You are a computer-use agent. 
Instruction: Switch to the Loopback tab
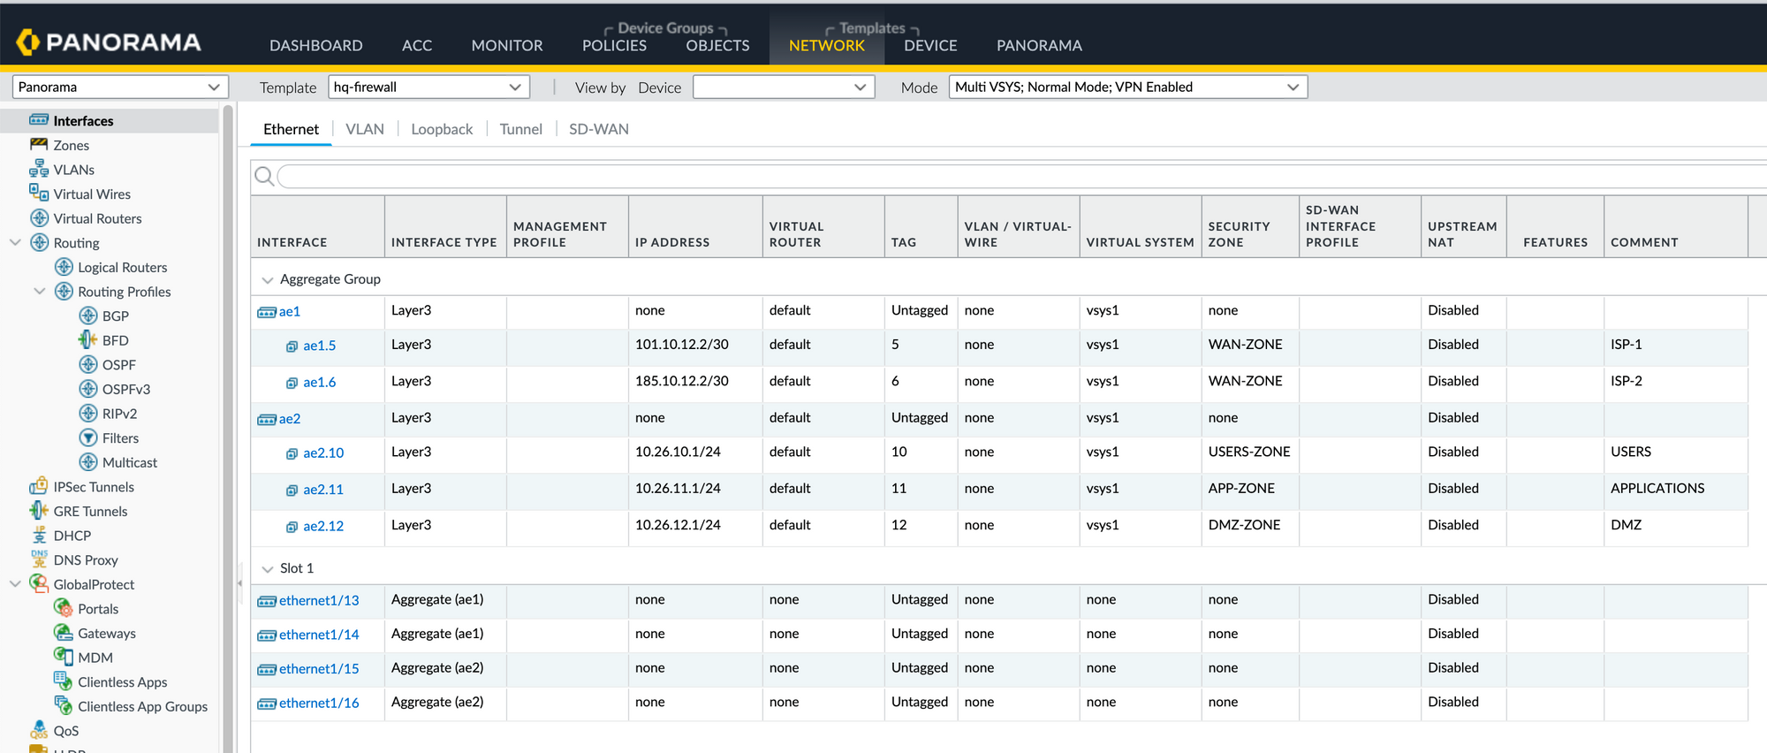(442, 129)
